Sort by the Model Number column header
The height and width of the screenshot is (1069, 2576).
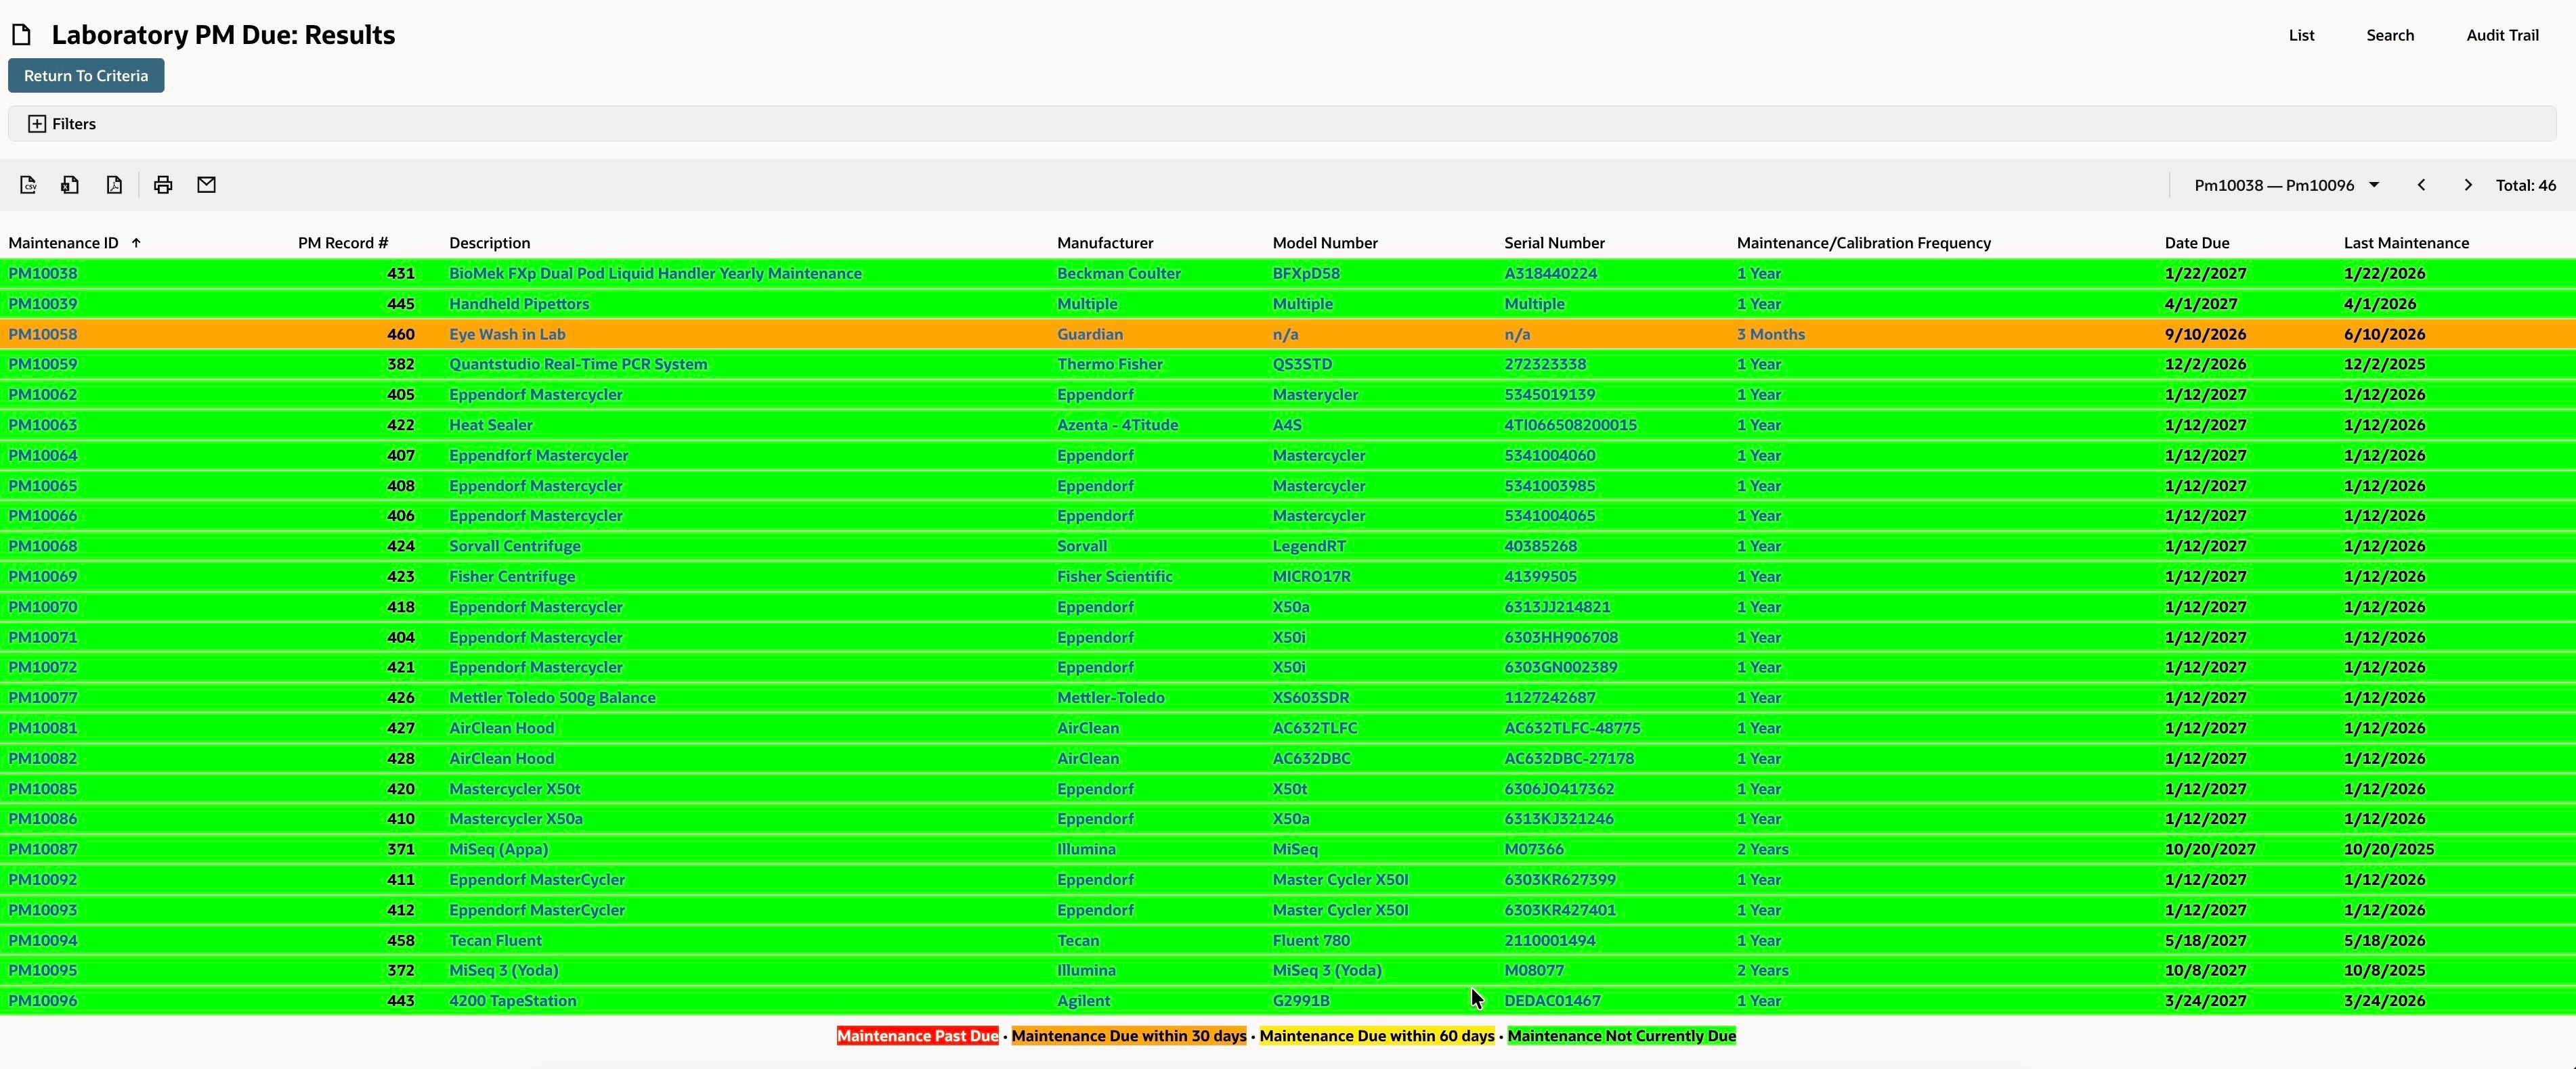(x=1325, y=243)
